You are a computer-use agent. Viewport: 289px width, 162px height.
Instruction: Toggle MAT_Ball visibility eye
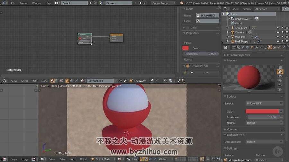278,37
